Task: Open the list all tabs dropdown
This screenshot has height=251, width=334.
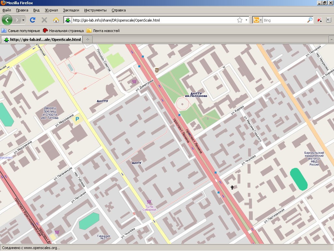Action: pos(330,39)
